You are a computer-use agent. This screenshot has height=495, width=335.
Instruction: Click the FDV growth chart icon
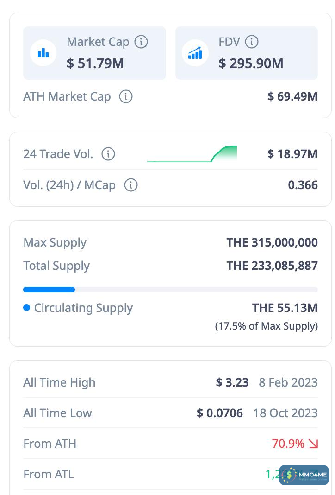point(195,53)
